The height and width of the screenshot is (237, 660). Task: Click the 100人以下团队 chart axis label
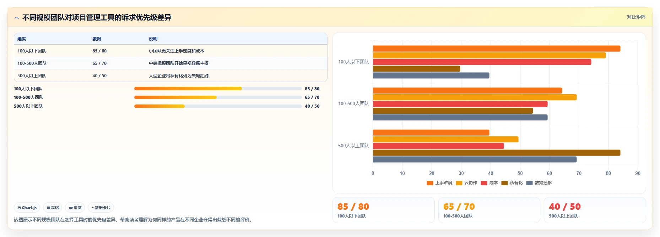point(353,62)
